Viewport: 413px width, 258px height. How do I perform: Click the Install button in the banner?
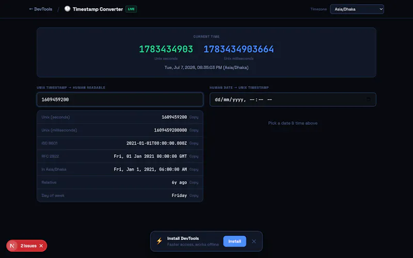point(234,241)
